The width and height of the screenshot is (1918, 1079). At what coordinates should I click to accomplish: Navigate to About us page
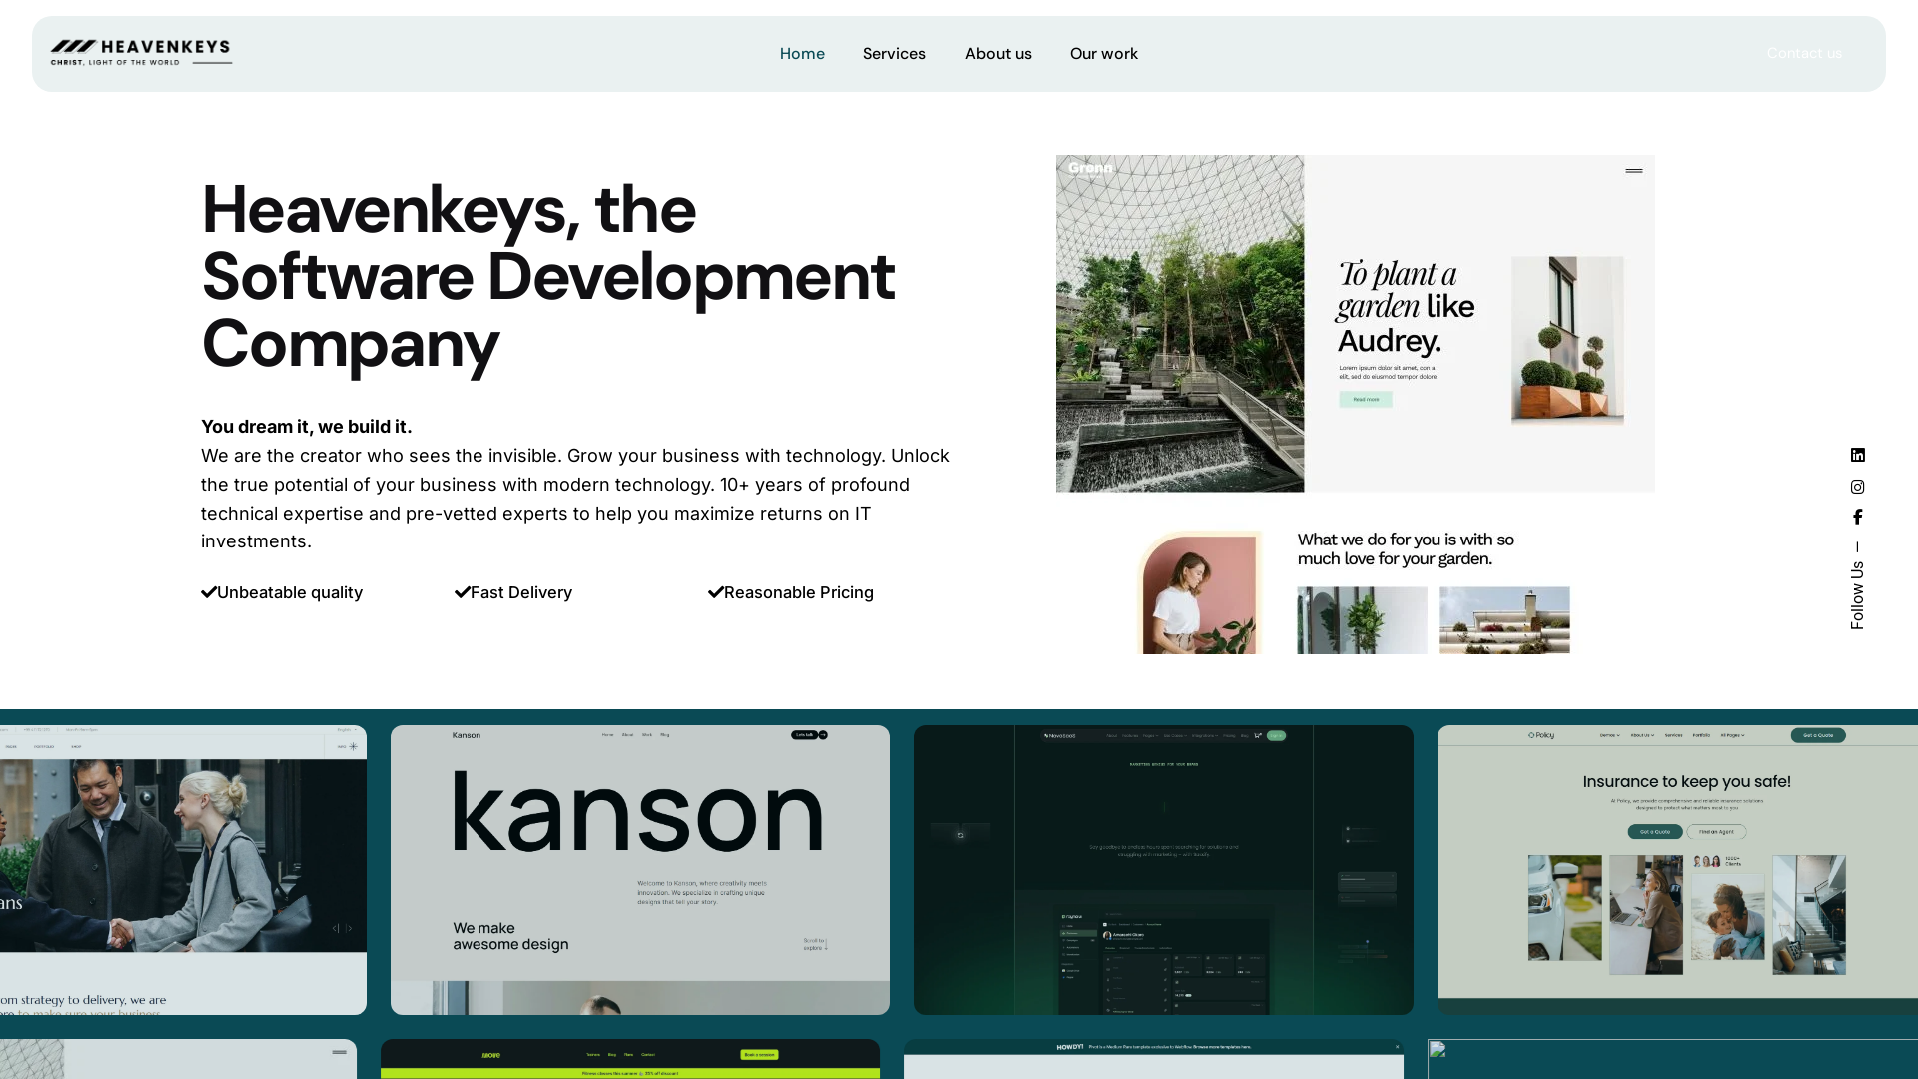point(998,54)
